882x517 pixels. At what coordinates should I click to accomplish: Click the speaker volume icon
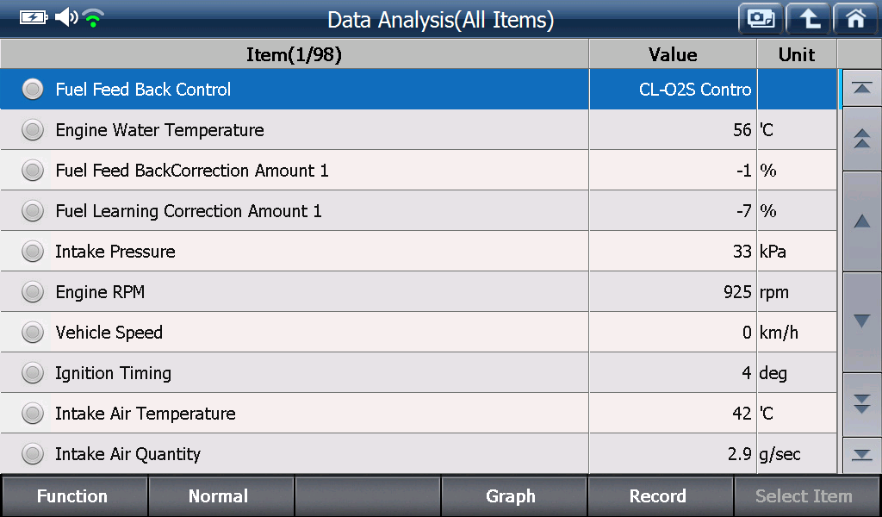pos(66,17)
